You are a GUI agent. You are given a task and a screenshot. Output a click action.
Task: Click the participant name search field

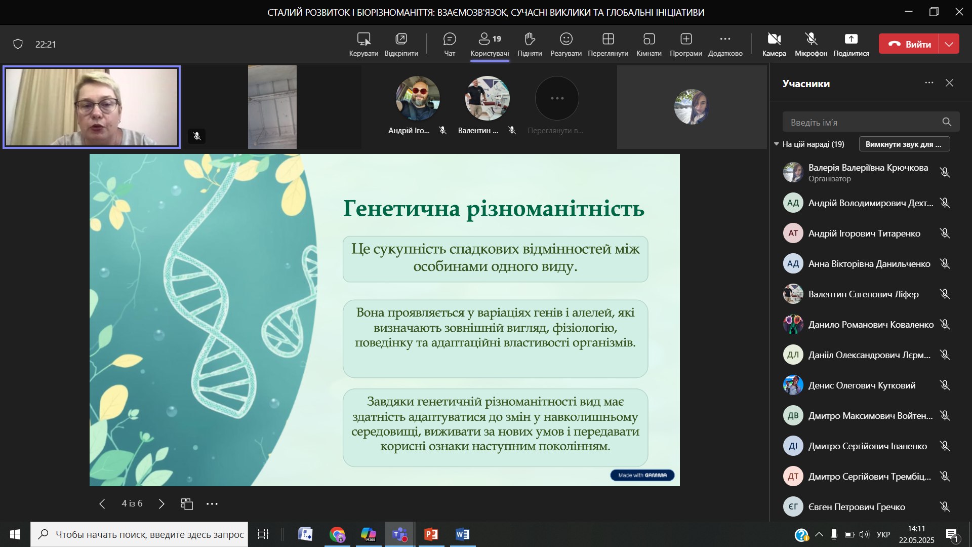pyautogui.click(x=863, y=122)
